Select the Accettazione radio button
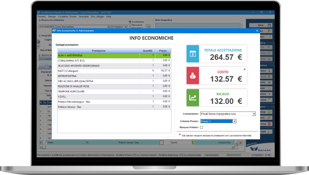Image resolution: width=309 pixels, height=175 pixels. point(130,22)
